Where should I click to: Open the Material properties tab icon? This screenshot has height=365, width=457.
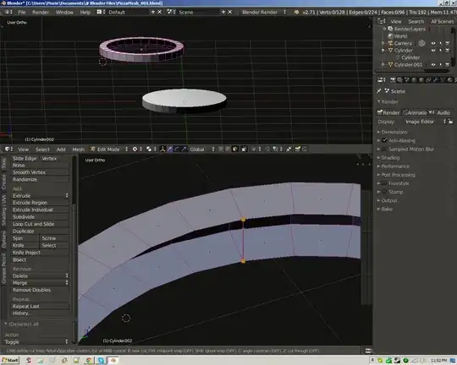[449, 79]
